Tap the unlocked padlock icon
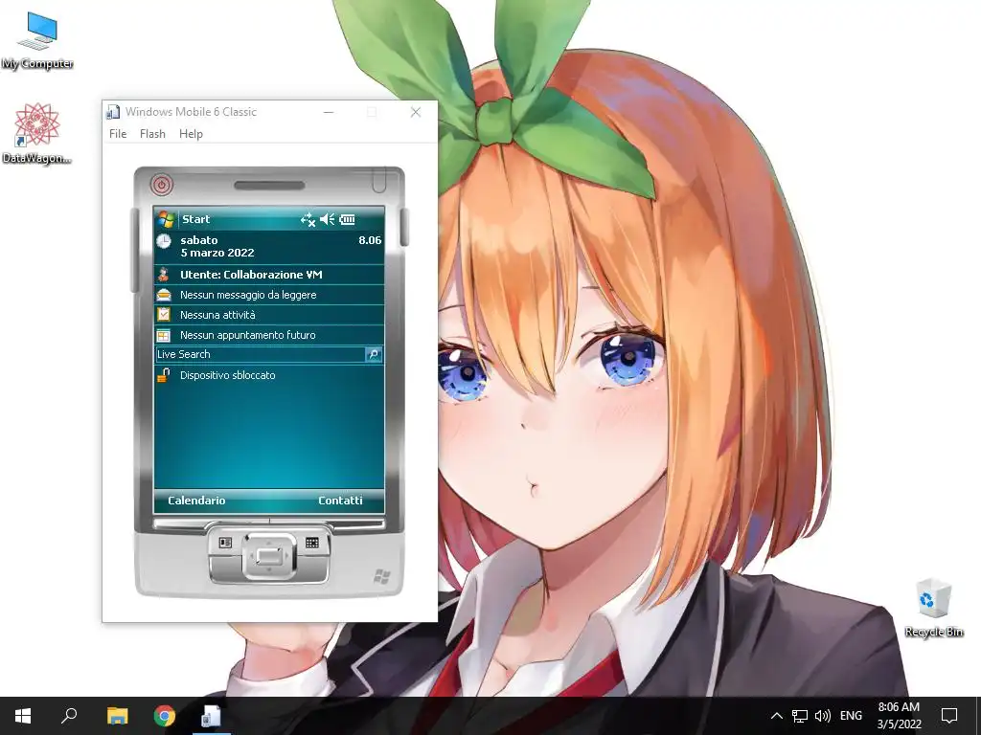Viewport: 981px width, 735px height. (x=163, y=375)
